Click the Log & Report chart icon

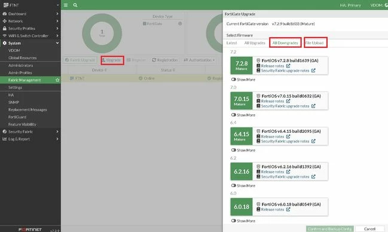click(x=4, y=139)
